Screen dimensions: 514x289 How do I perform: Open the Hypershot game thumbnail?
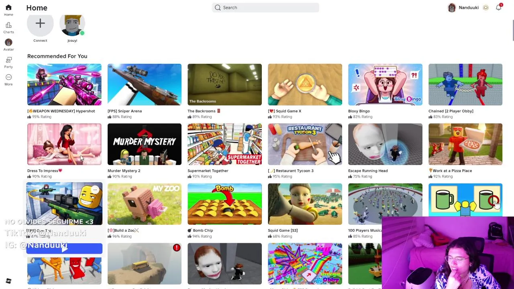64,84
